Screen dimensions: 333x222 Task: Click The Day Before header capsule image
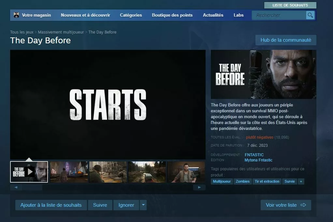[263, 74]
